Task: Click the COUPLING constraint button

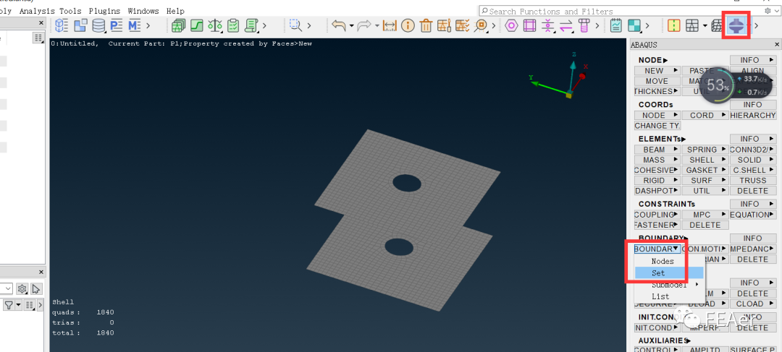Action: click(657, 215)
